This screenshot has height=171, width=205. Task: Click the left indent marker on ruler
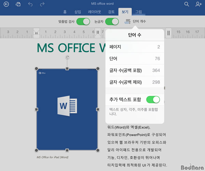(36, 33)
